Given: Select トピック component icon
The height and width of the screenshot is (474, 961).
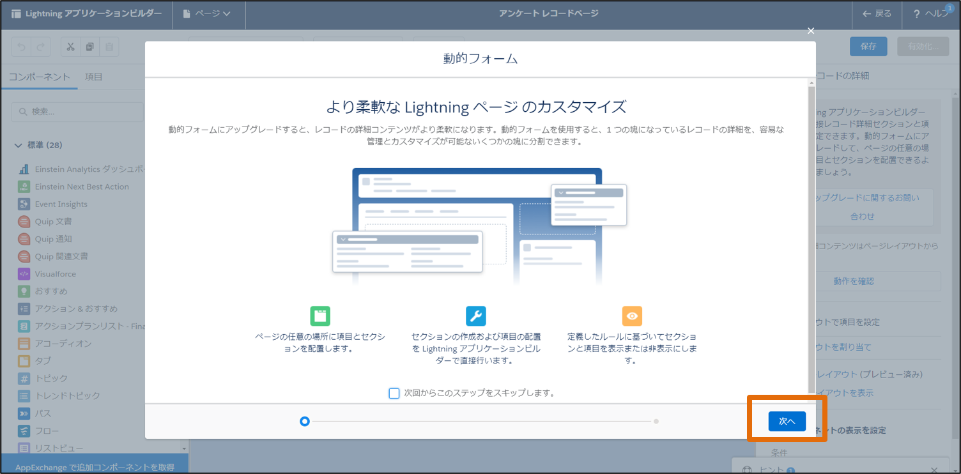Looking at the screenshot, I should click(x=24, y=378).
